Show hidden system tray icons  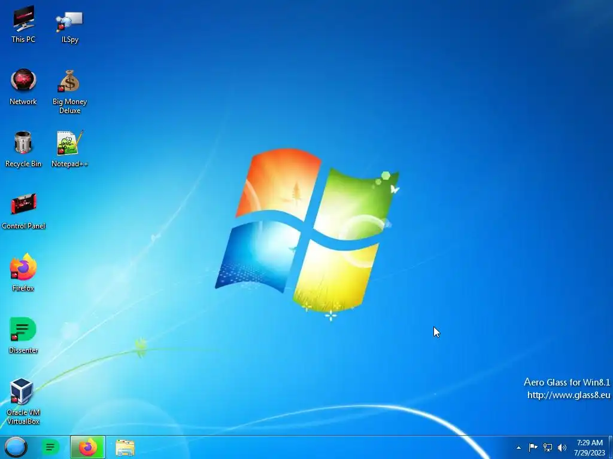(518, 448)
